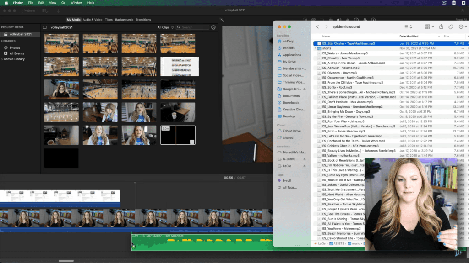Expand the iMovie Library disclosure triangle
The image size is (469, 263).
tap(2, 59)
